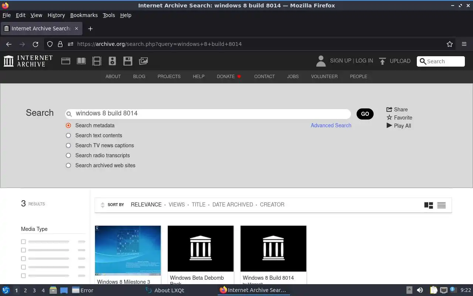The height and width of the screenshot is (296, 473).
Task: Open the Help menu
Action: 126,15
